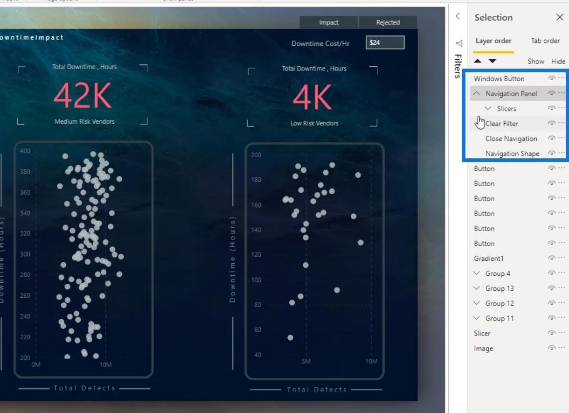
Task: Collapse the Navigation Panel group
Action: point(477,93)
